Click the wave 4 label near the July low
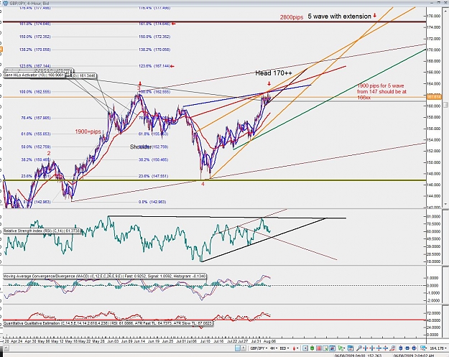This screenshot has height=357, width=449. click(x=203, y=184)
